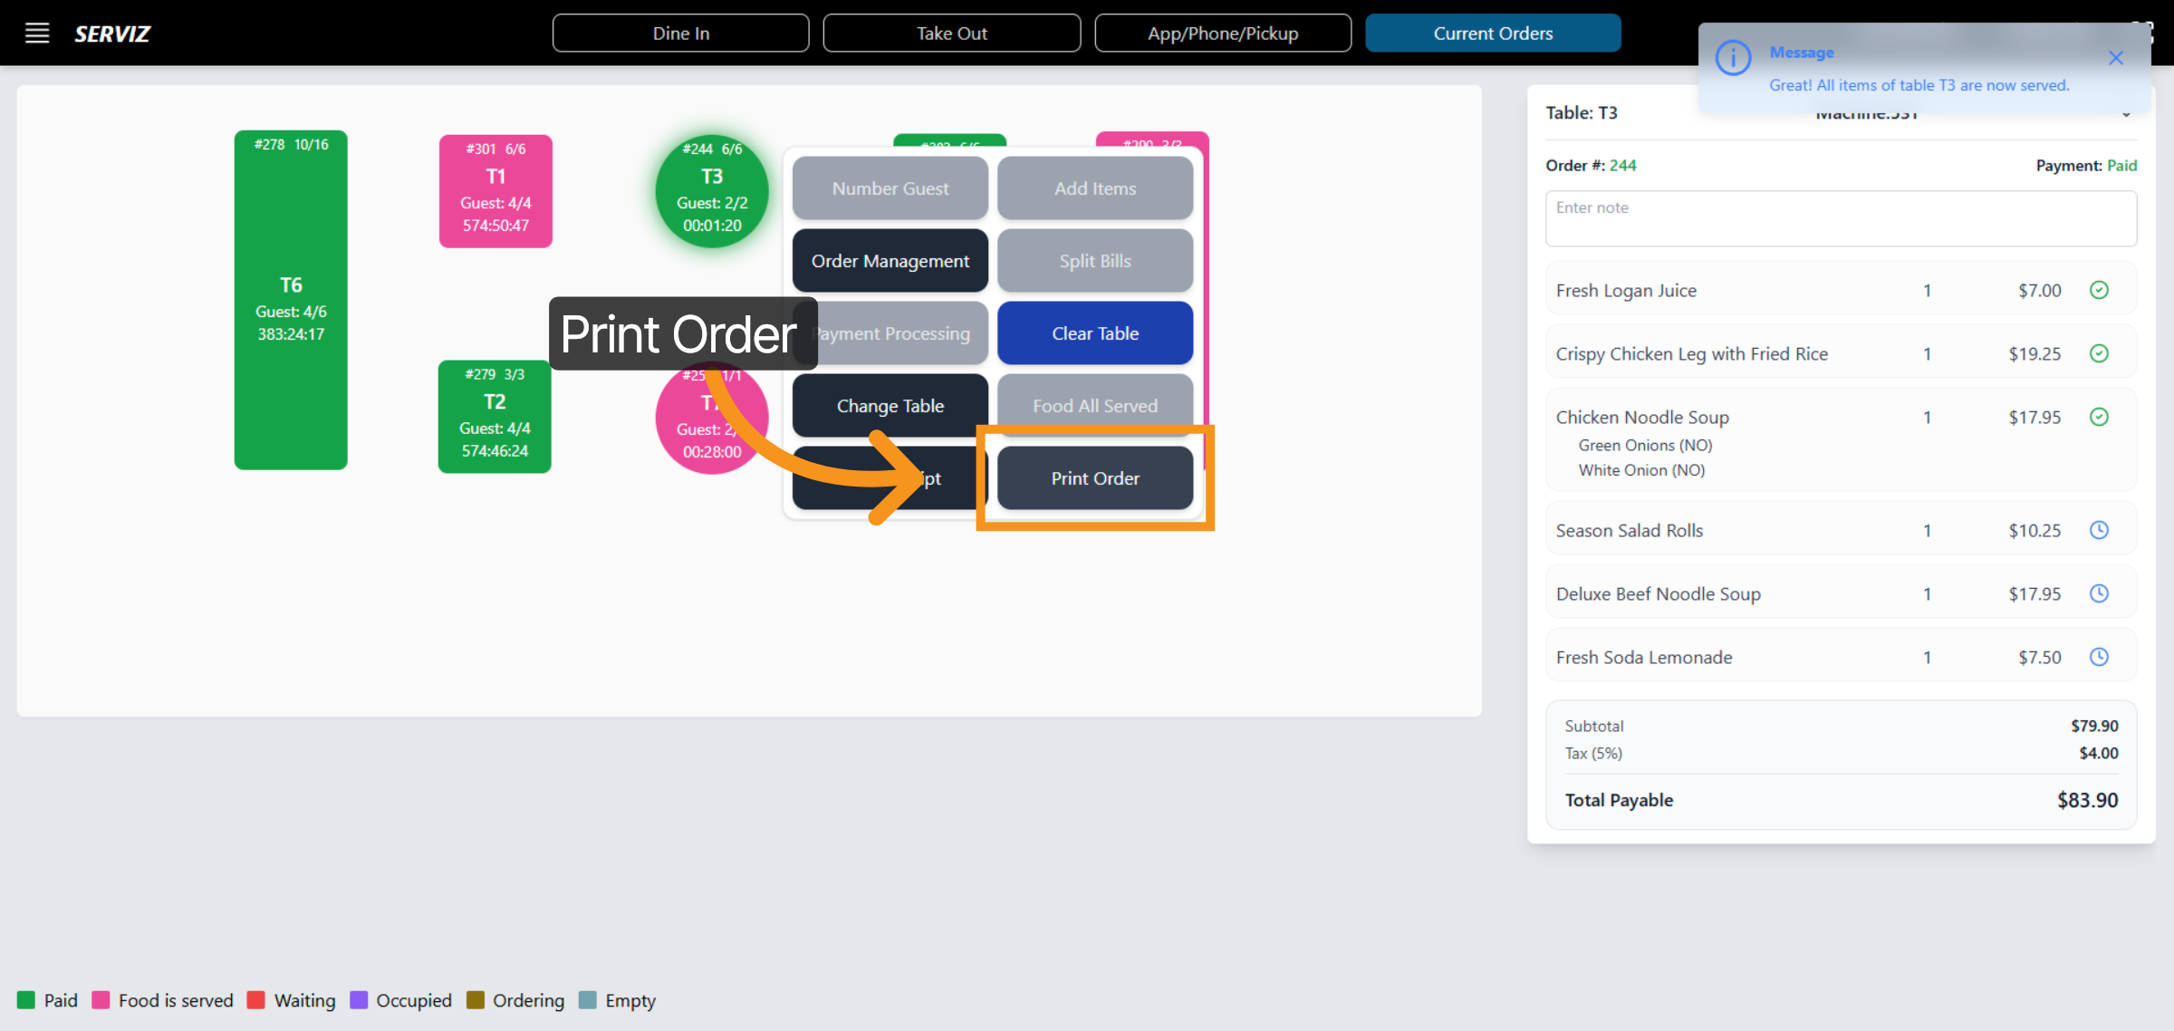Click the clock icon on Fresh Soda Lemonade

pos(2101,657)
